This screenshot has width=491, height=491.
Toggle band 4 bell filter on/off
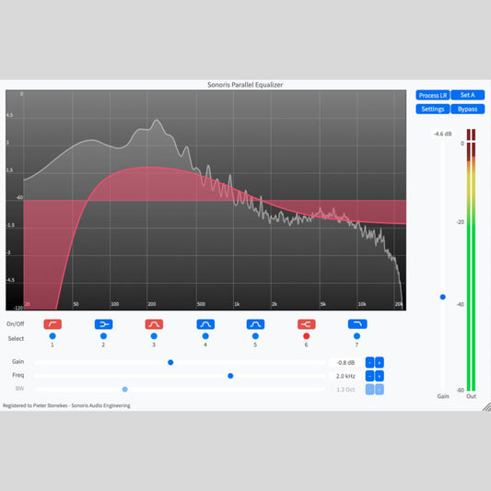[x=205, y=324]
